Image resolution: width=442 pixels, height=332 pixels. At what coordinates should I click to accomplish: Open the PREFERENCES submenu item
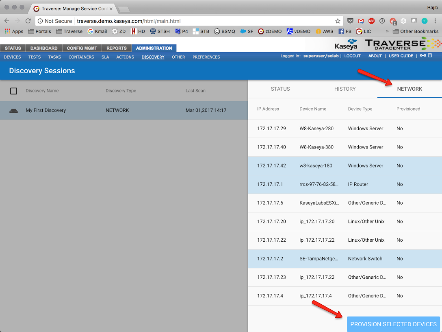[206, 57]
